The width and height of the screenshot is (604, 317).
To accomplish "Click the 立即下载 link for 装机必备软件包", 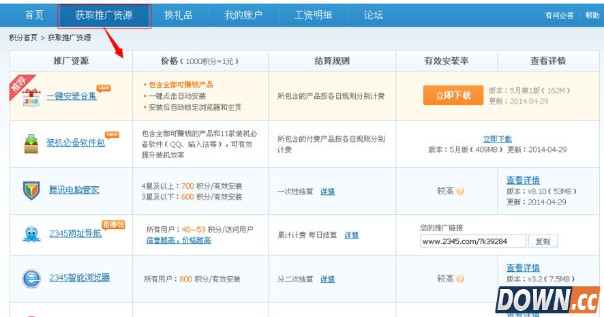I will [x=497, y=138].
